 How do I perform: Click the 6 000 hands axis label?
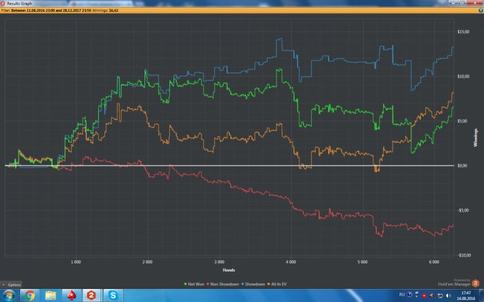[x=434, y=262]
